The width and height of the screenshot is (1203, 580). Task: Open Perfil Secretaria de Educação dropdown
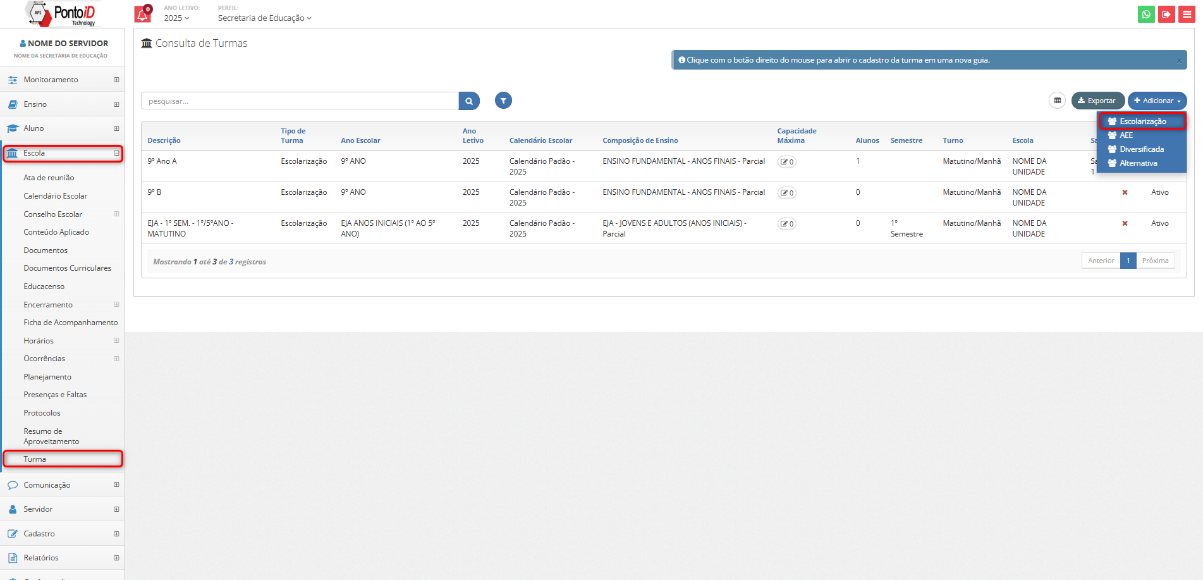tap(265, 18)
